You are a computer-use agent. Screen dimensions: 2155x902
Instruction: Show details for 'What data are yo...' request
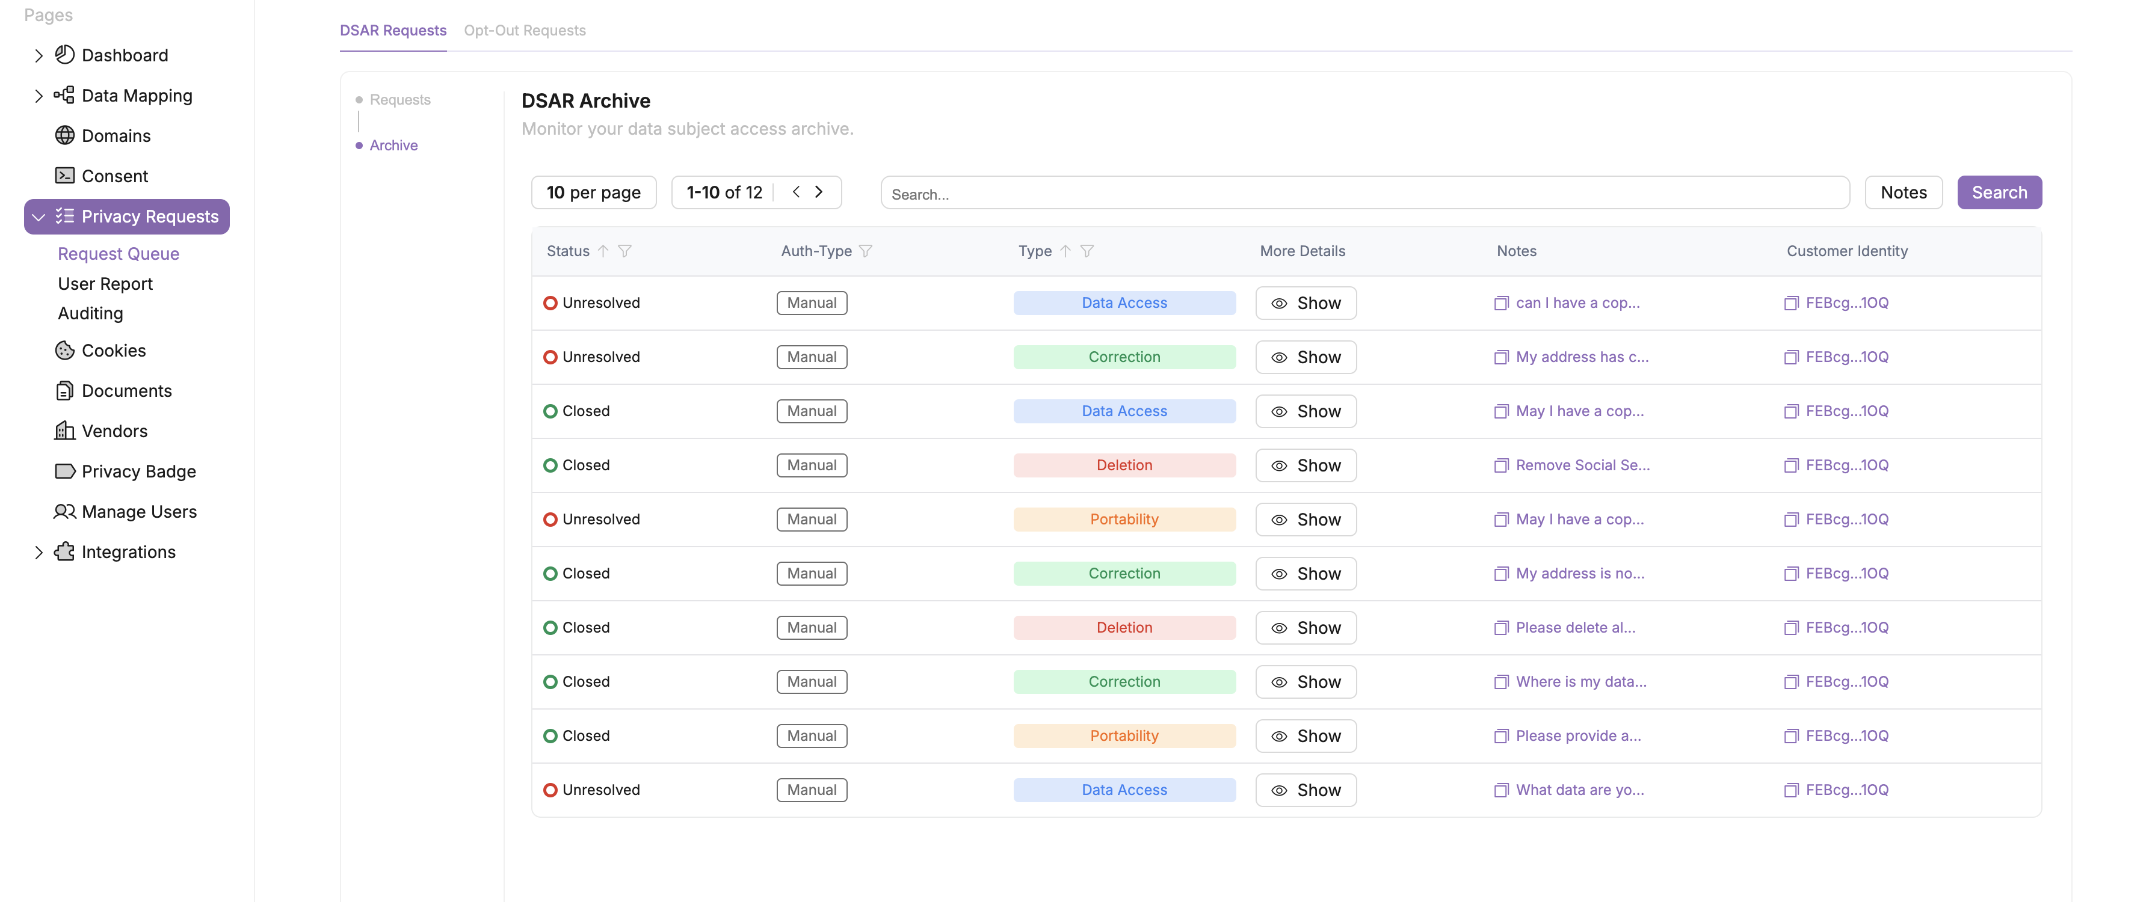(1306, 790)
